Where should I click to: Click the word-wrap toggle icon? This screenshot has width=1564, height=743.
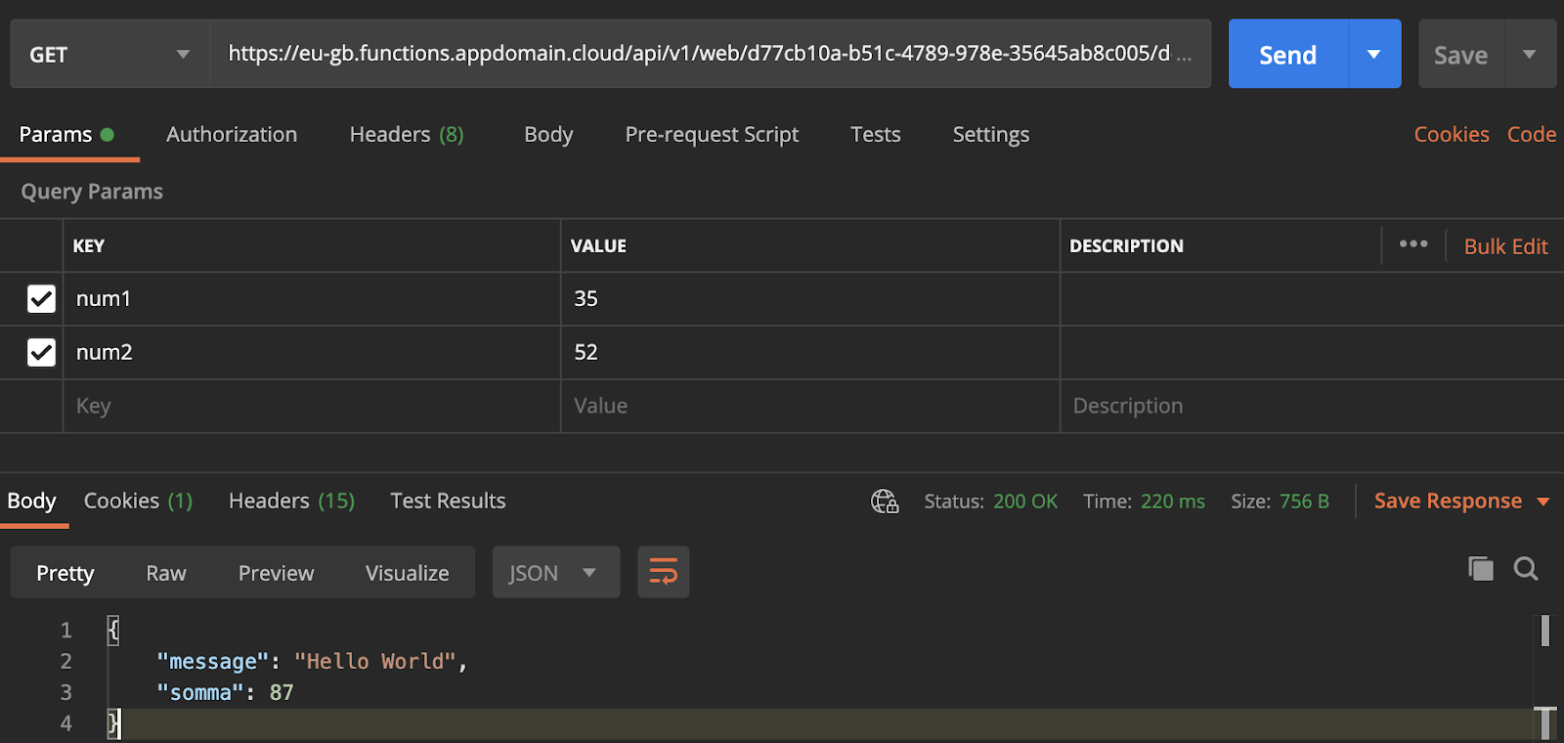coord(664,572)
